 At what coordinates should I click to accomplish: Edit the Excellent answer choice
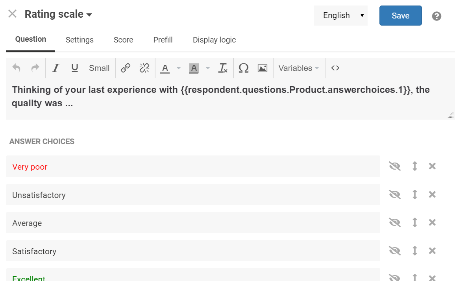pos(193,275)
